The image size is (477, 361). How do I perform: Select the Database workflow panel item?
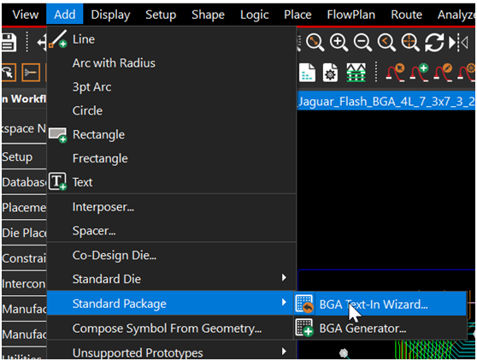(24, 182)
